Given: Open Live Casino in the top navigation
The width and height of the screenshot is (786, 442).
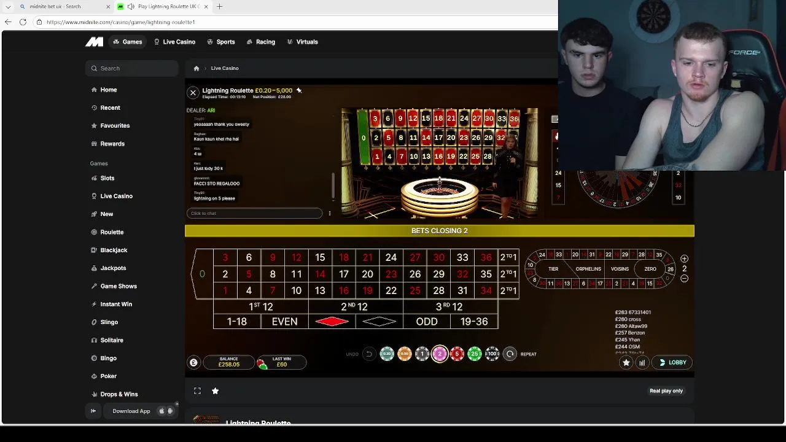Looking at the screenshot, I should coord(174,42).
